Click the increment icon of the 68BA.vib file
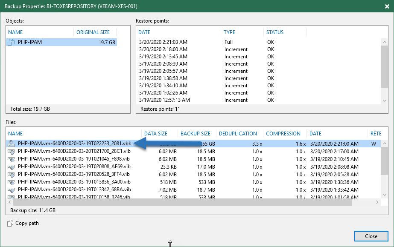The image size is (394, 247). 11,190
